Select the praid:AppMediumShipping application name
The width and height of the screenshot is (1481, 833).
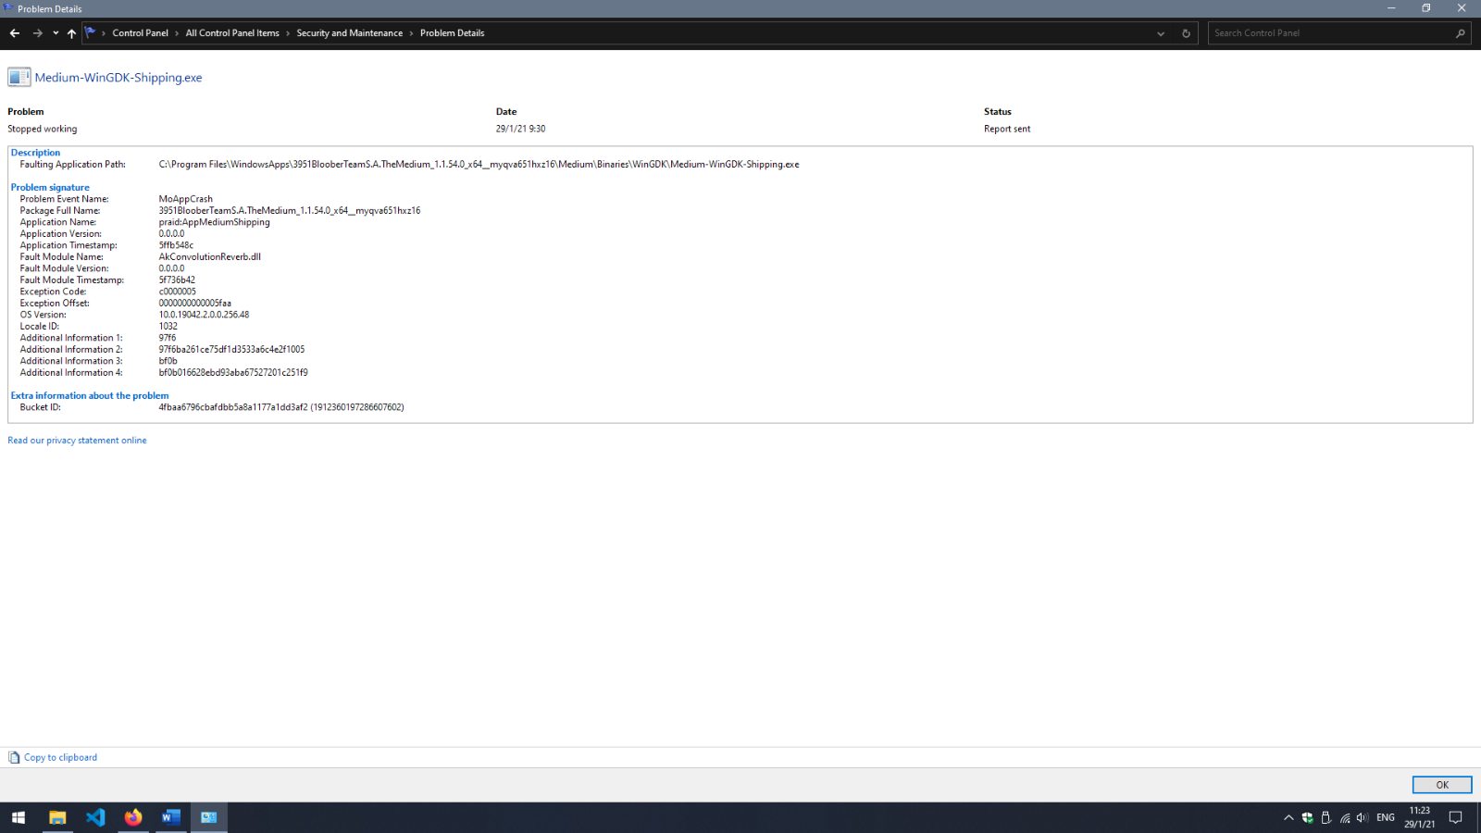point(215,222)
